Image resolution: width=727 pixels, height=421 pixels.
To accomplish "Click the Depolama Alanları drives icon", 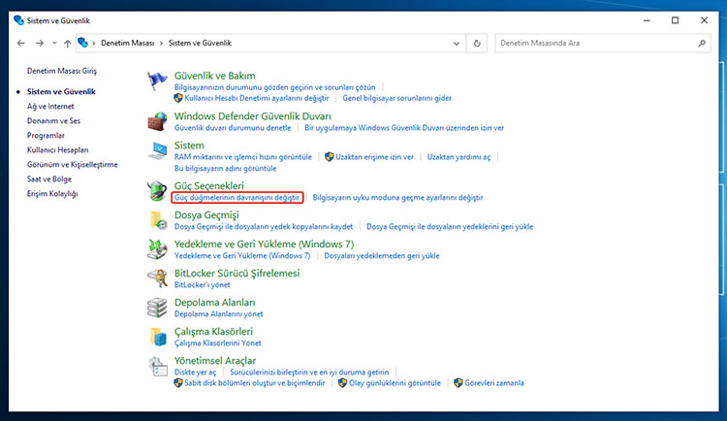I will tap(158, 308).
